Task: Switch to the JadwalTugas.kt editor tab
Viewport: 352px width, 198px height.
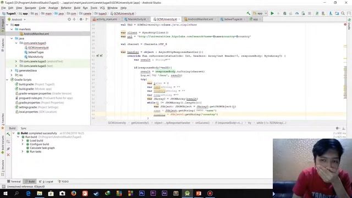Action: (233, 19)
